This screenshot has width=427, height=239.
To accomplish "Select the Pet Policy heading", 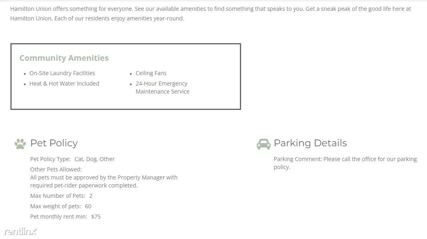I will 54,143.
